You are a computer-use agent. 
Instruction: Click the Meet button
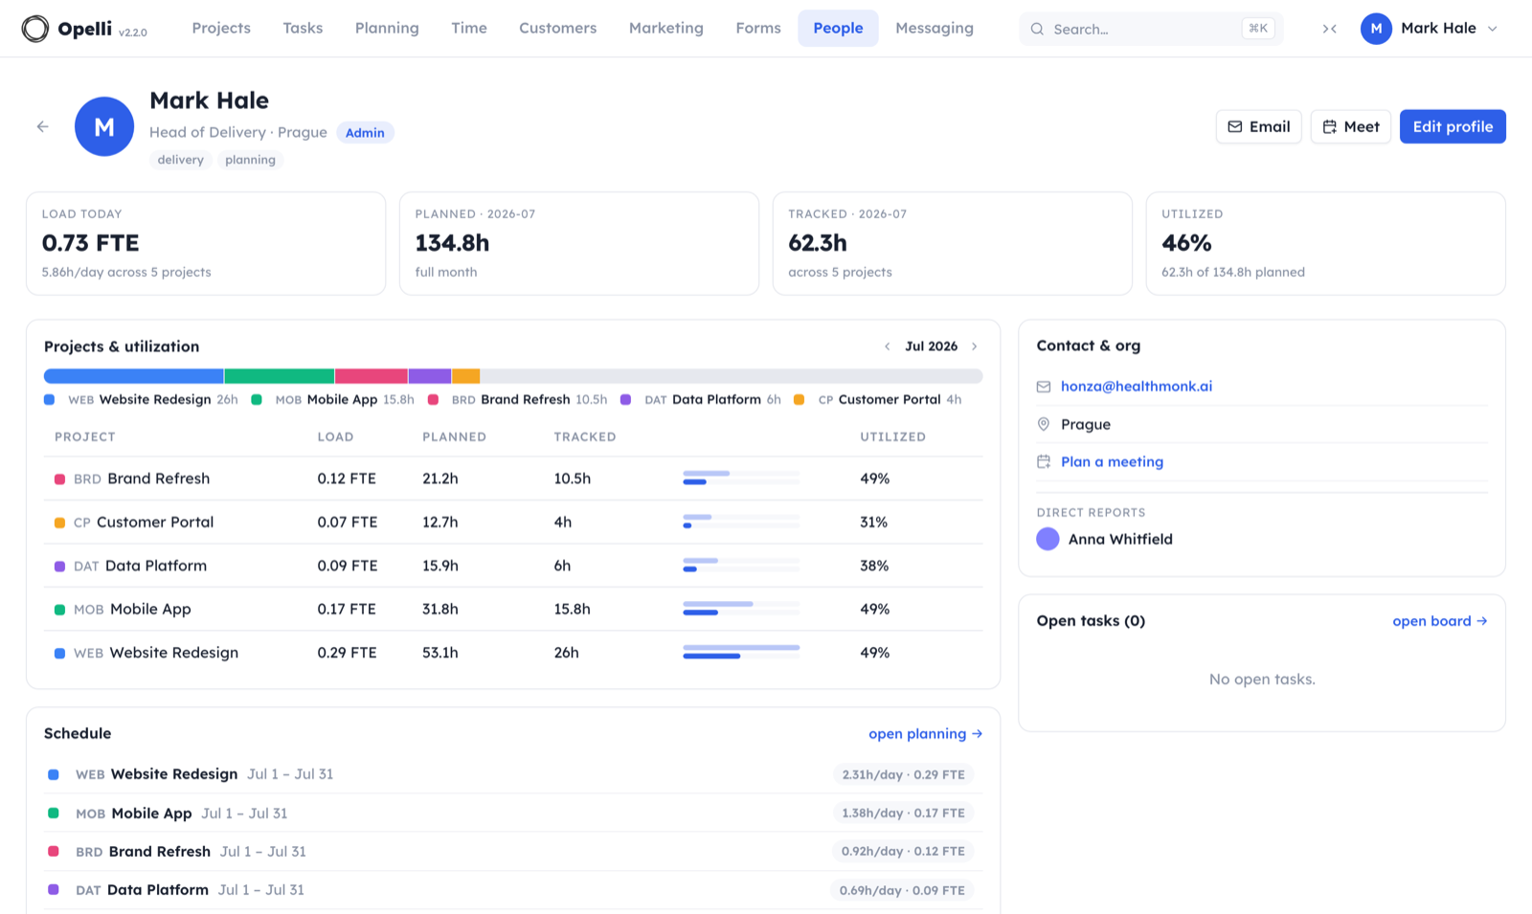1351,126
